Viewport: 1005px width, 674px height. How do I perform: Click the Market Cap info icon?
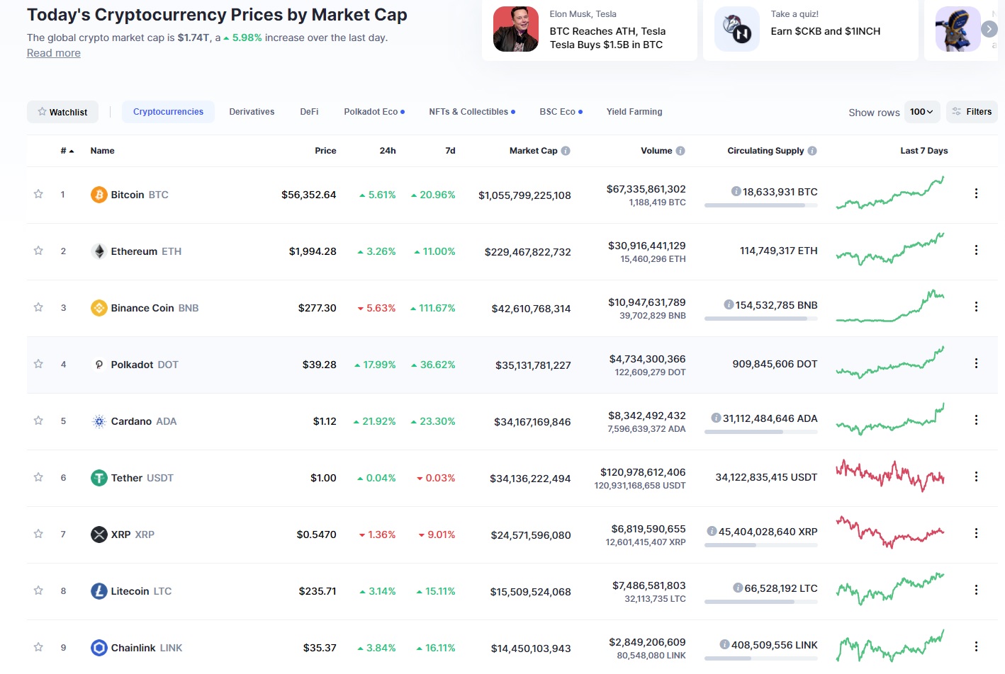[566, 151]
